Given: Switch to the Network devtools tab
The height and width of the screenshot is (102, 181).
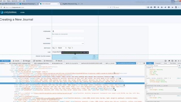Looking at the screenshot, I should 59,61.
